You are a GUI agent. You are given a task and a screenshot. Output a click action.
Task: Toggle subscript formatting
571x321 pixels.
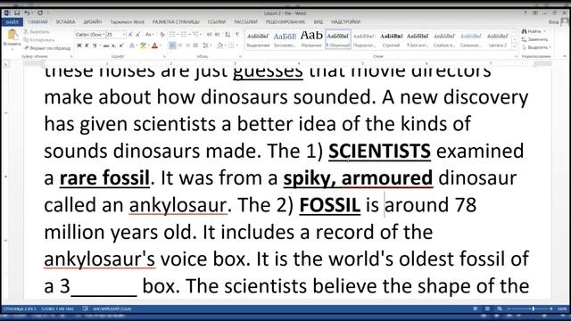coord(113,45)
